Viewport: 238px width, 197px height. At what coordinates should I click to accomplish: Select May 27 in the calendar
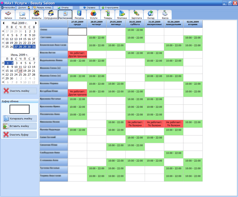point(16,47)
